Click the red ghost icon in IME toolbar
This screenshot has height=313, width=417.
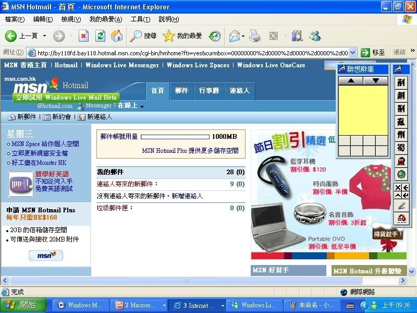click(401, 161)
